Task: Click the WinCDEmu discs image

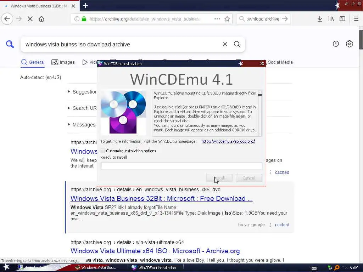Action: tap(123, 112)
